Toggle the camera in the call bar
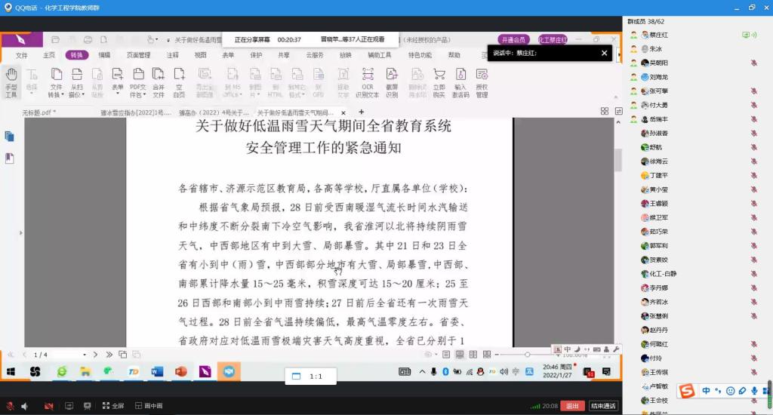Screen dimensions: 773x415 coord(48,406)
